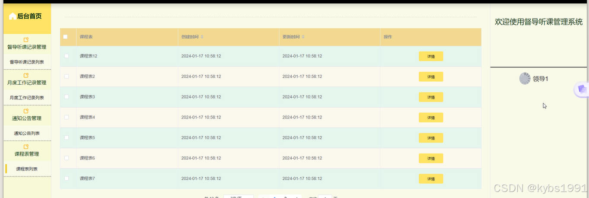Click 详情 button for 课程表3

pos(431,97)
